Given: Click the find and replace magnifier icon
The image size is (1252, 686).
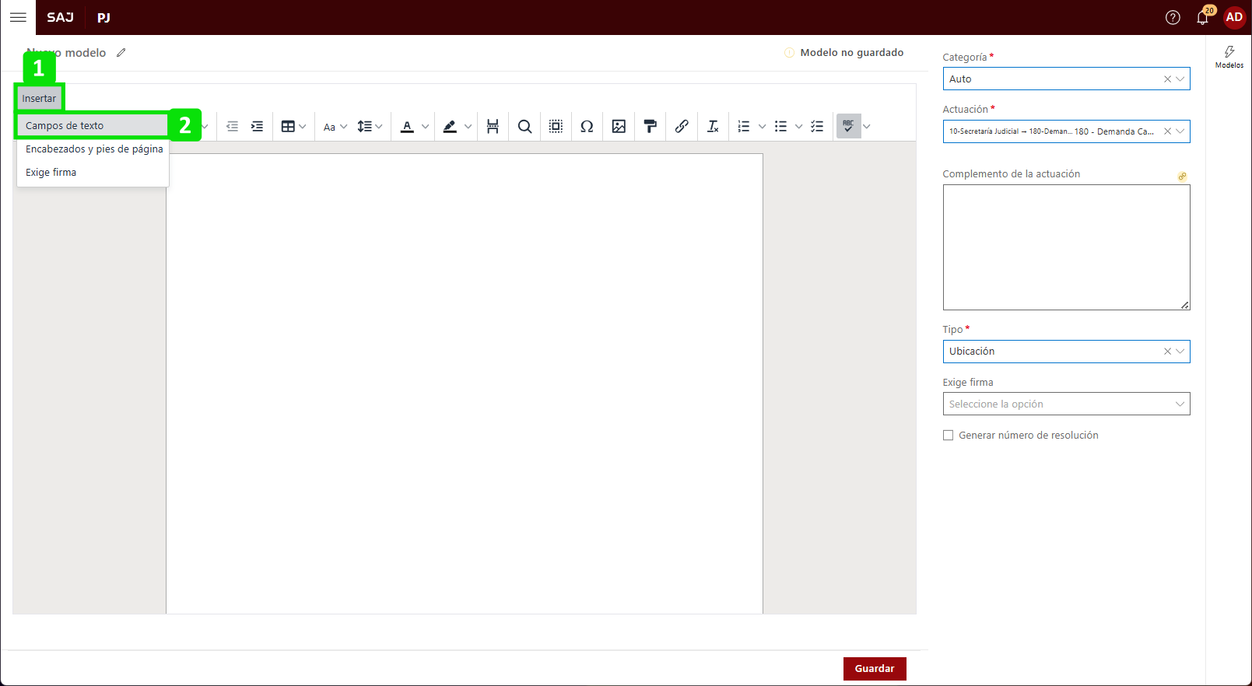Looking at the screenshot, I should pyautogui.click(x=524, y=127).
